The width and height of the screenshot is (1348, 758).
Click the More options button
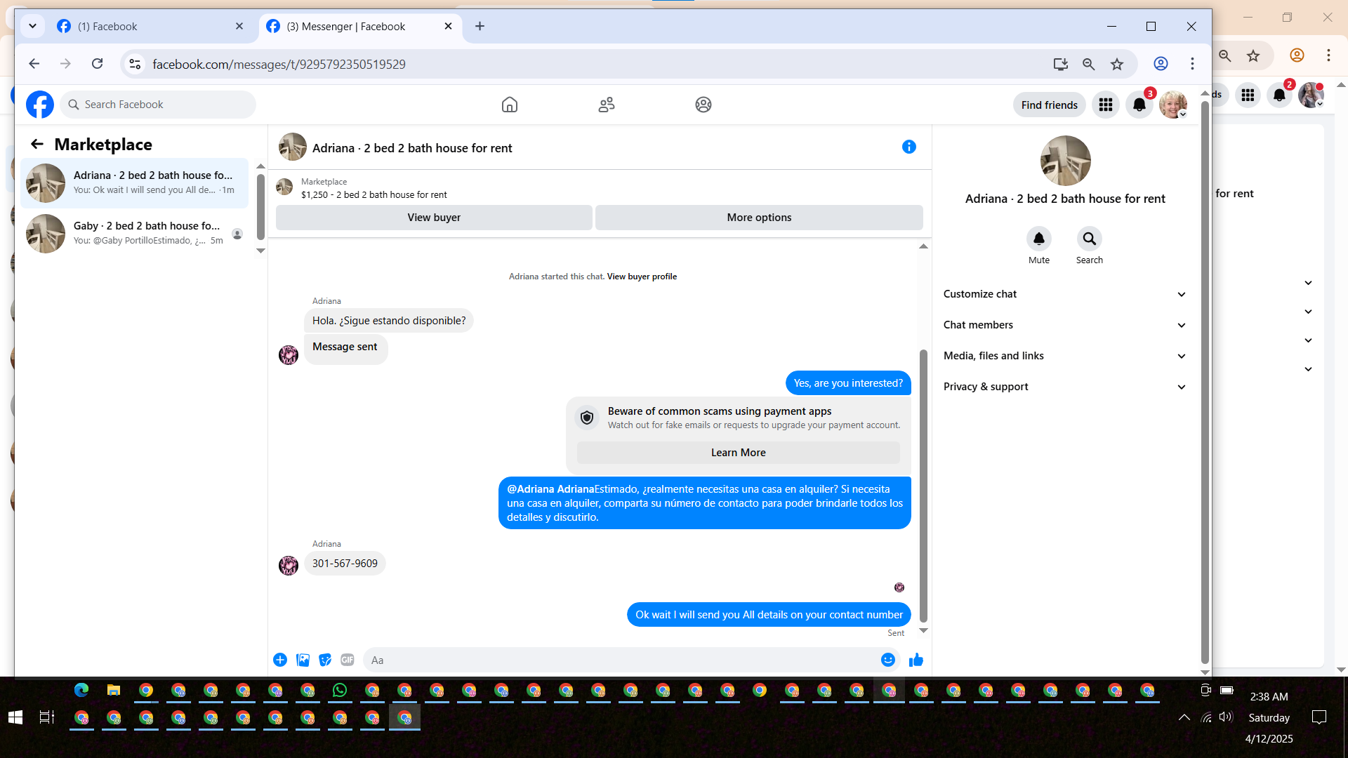tap(759, 218)
